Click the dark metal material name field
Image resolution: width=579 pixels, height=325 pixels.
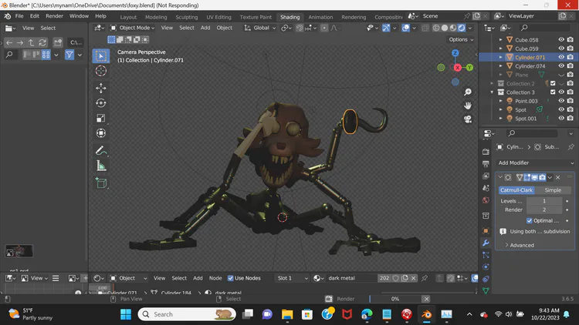point(350,278)
